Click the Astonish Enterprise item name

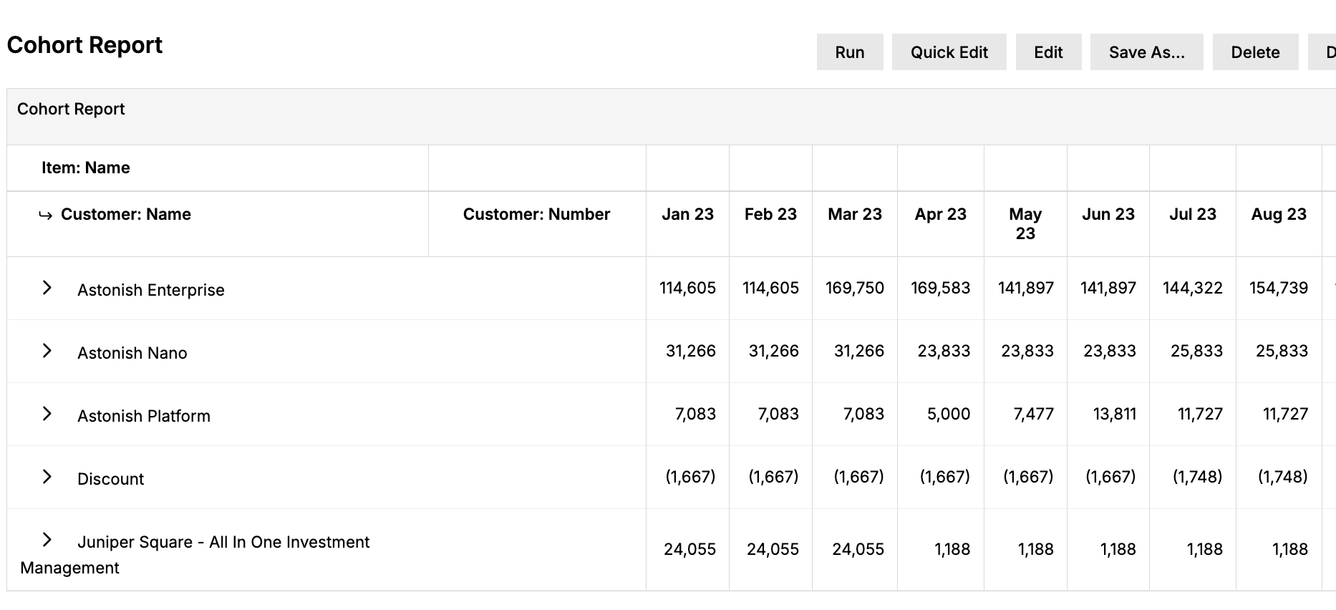coord(151,290)
